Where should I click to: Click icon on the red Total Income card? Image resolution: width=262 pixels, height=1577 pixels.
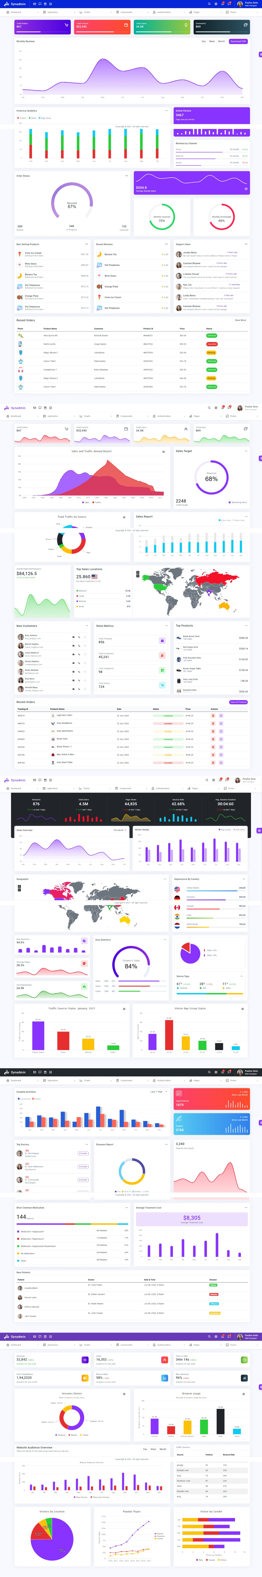tap(126, 25)
